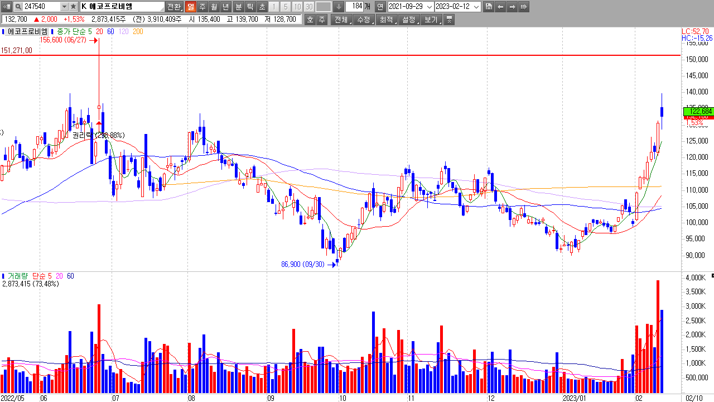Click the stock code field 247540
Screen dimensions: 714x402
coord(41,7)
